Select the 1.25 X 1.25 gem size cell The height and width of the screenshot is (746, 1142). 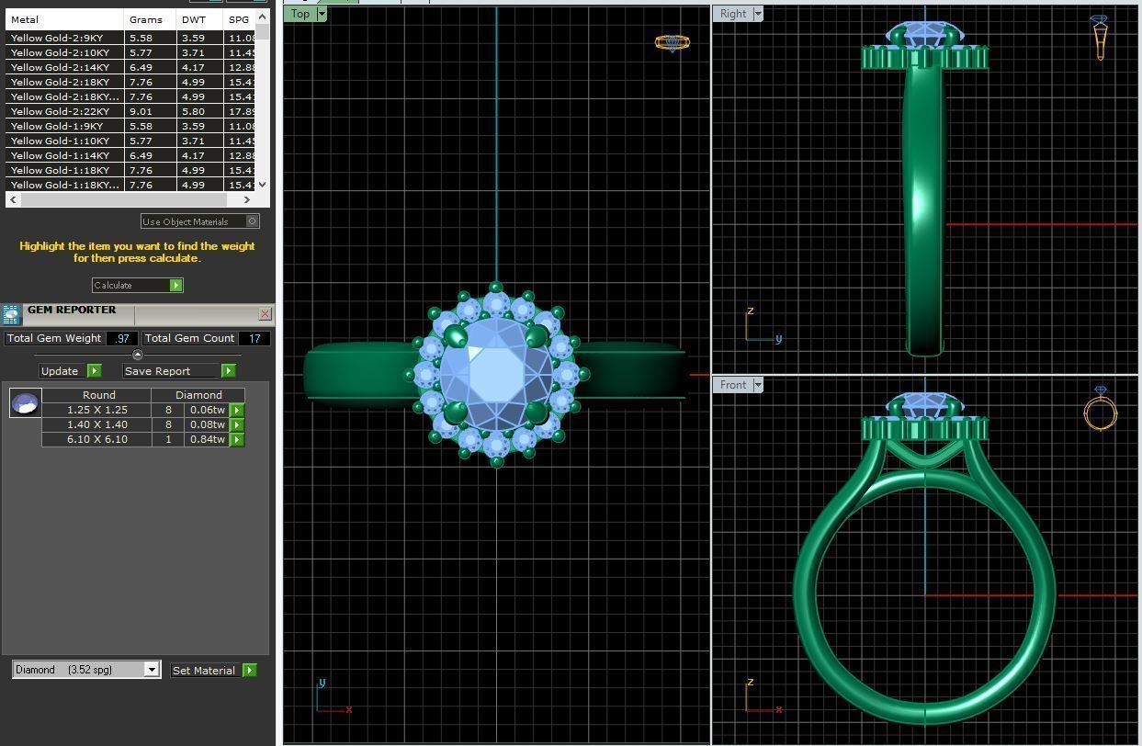[x=97, y=410]
